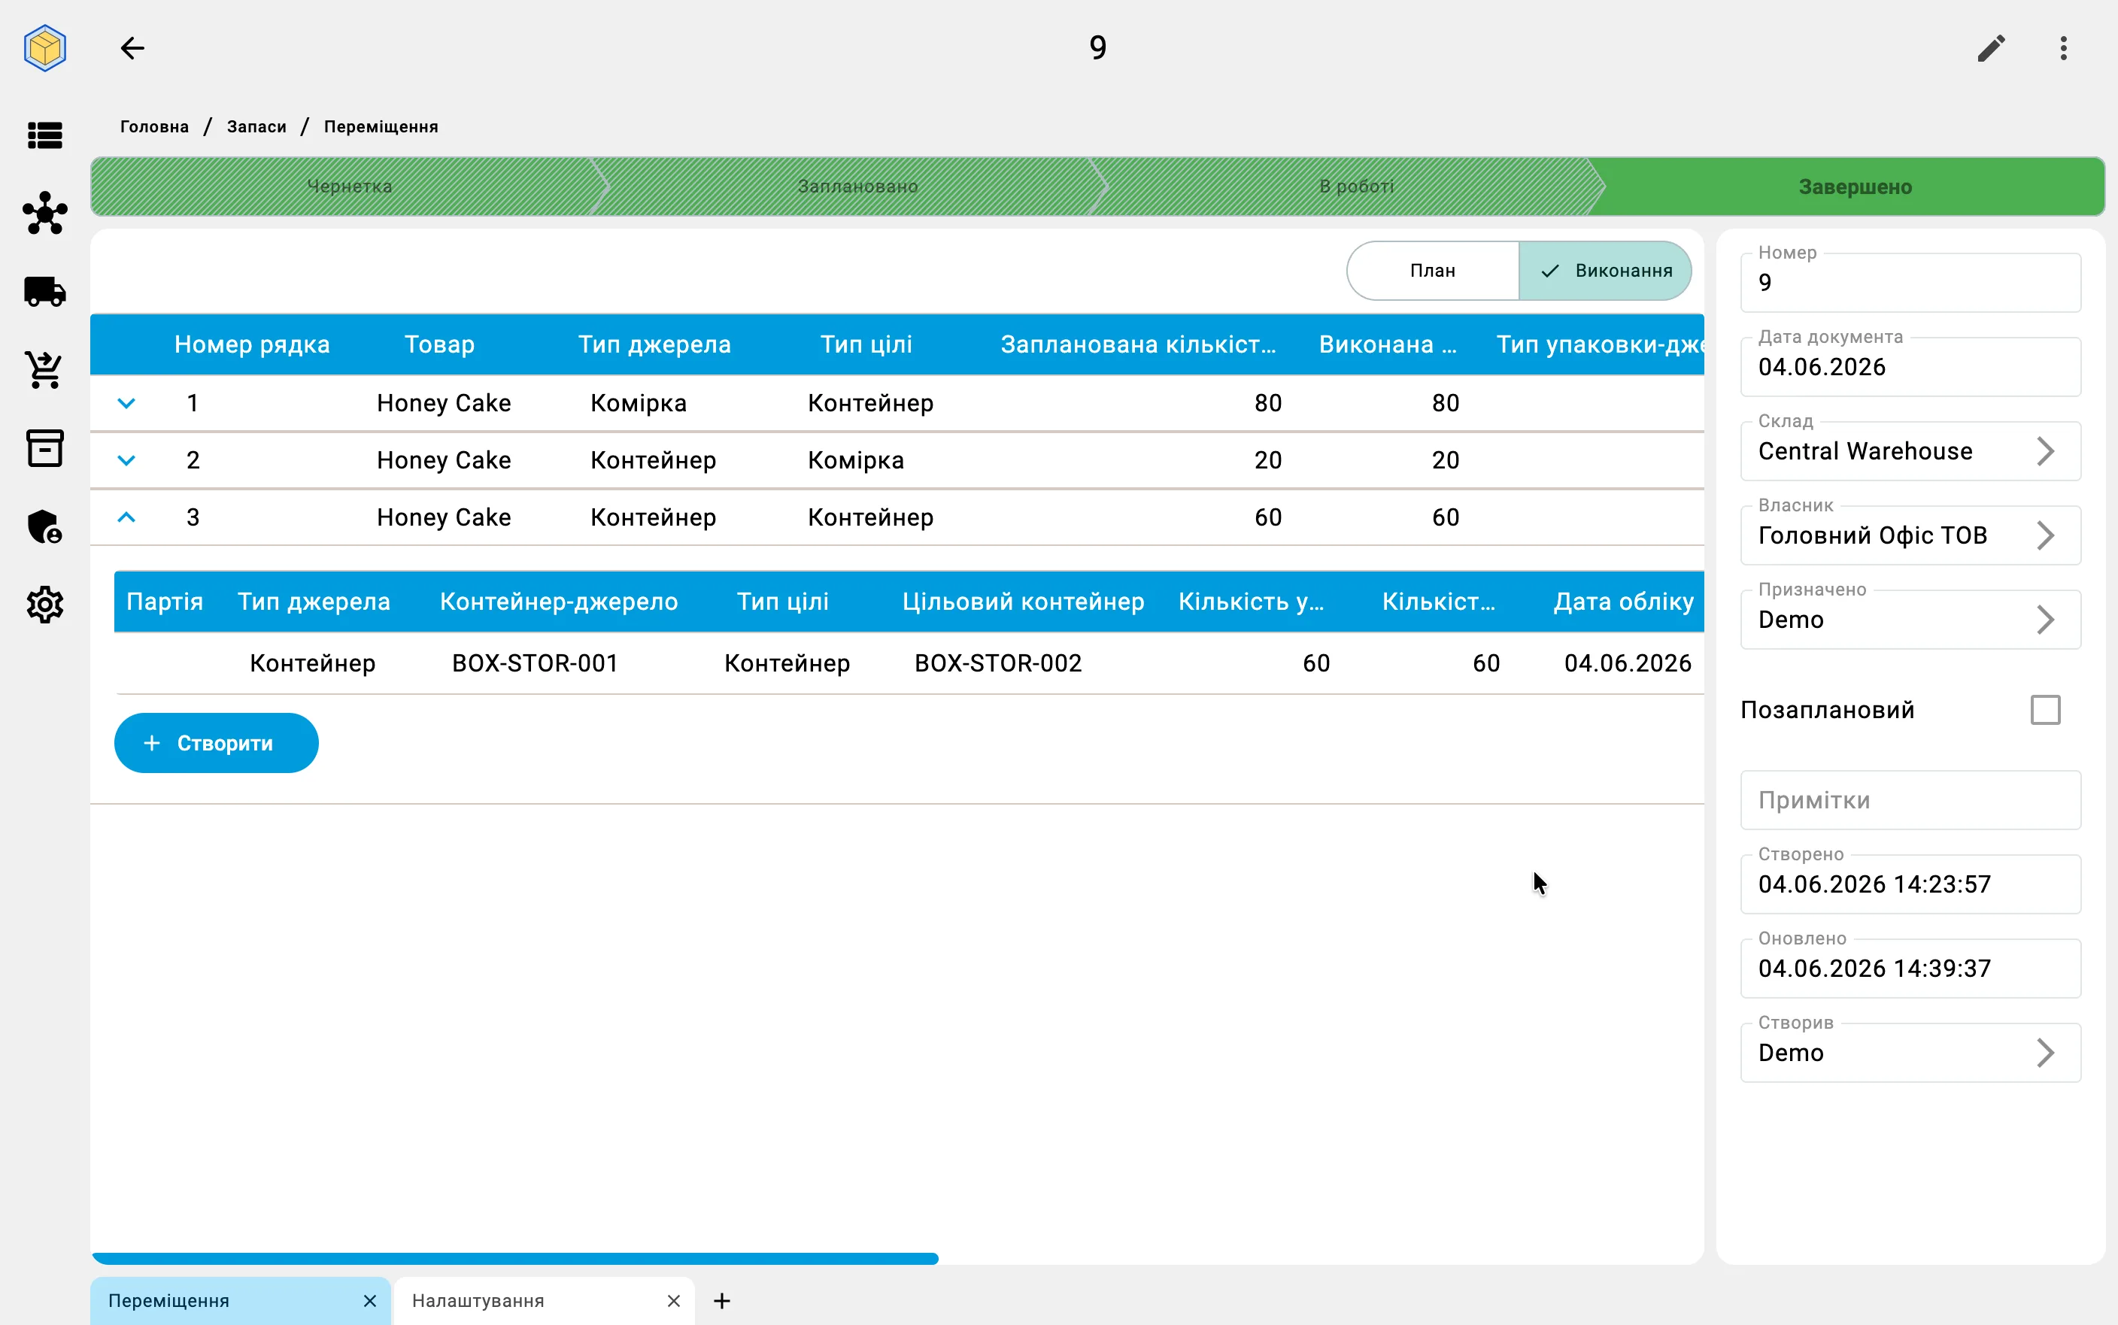Open the Власник Головний Офіс ТОВ chevron
The image size is (2118, 1325).
2045,535
